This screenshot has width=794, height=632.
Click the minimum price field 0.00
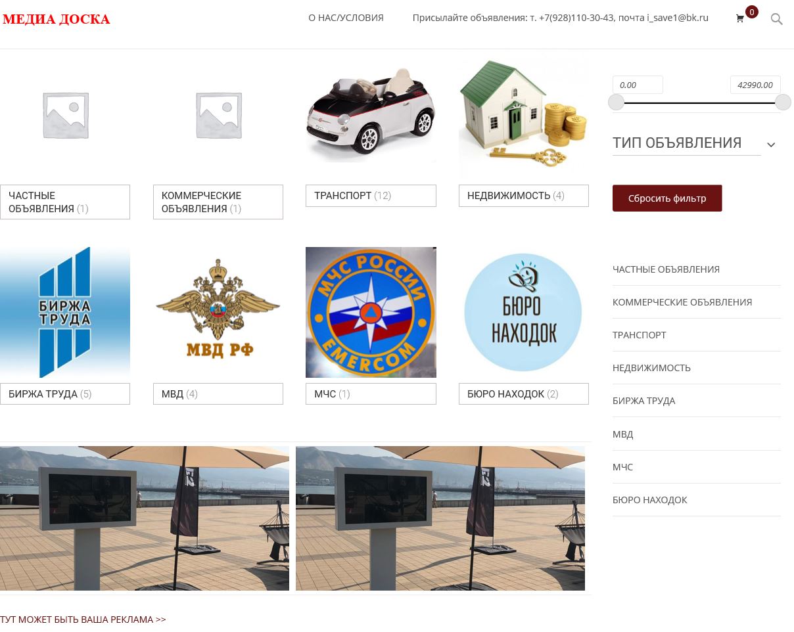638,85
